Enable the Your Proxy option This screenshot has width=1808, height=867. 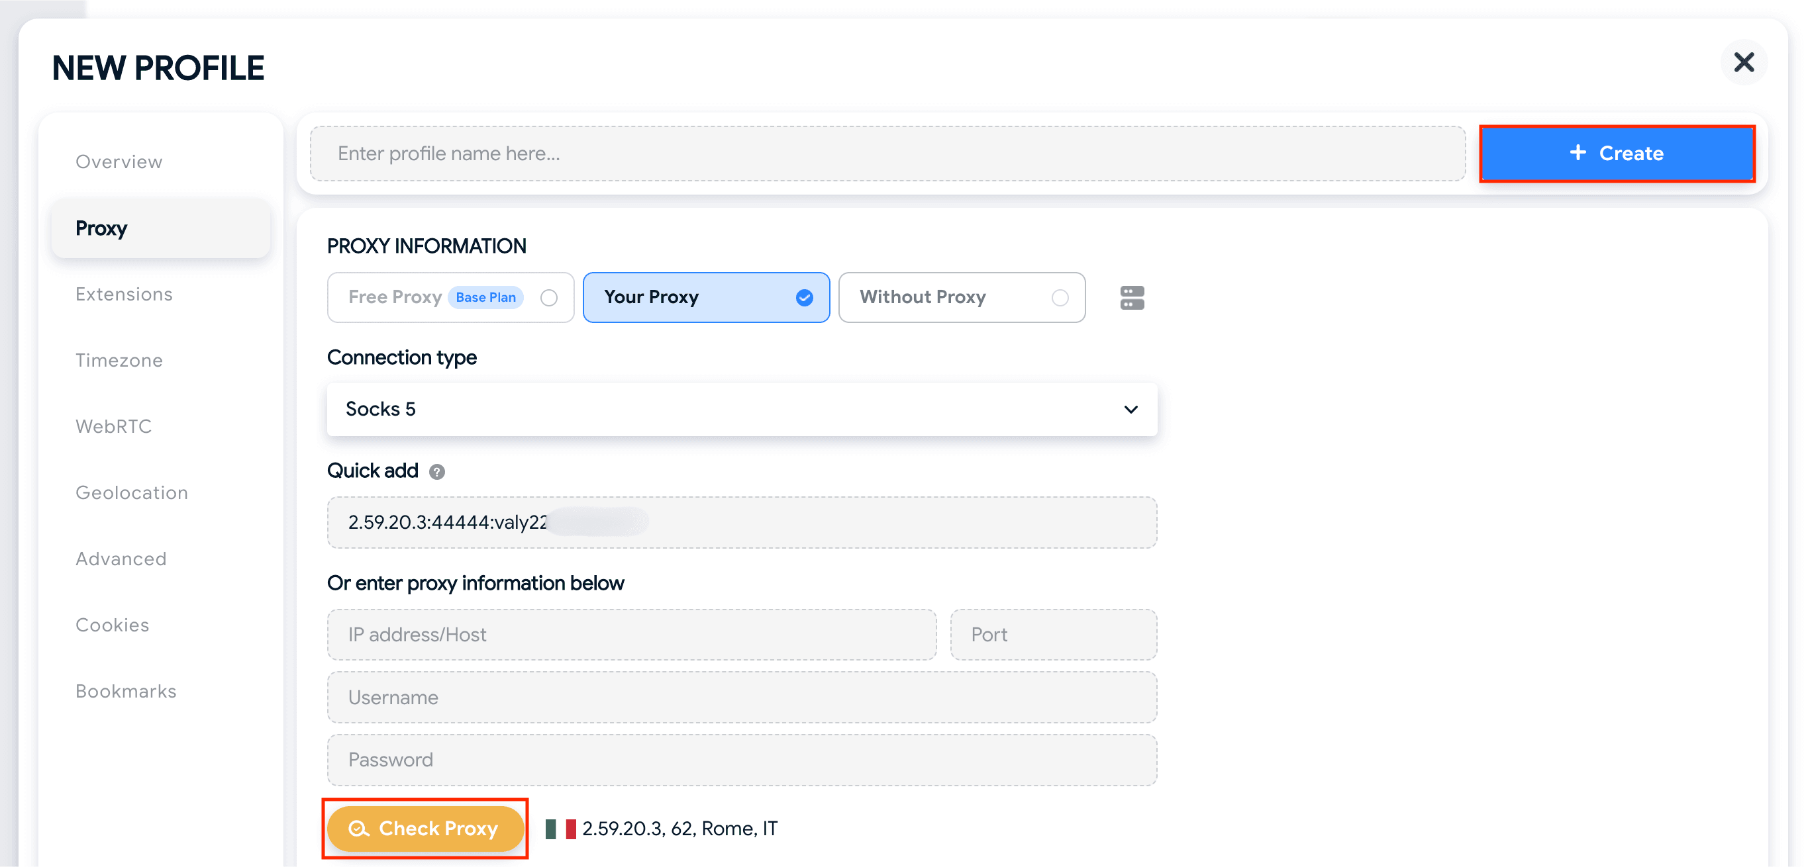point(705,297)
